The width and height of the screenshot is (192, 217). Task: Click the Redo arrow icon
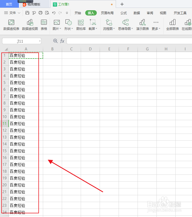tap(60, 13)
